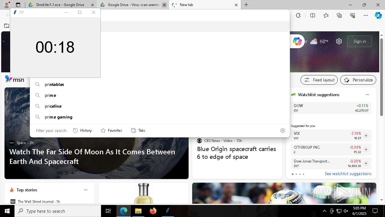Select the first watchlist carousel dot

292,174
